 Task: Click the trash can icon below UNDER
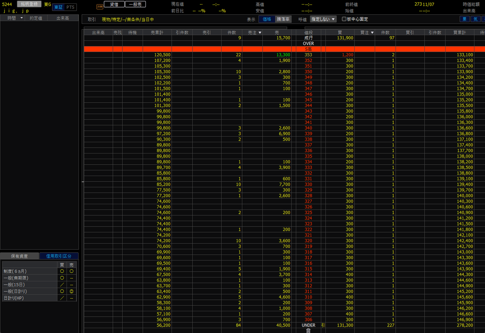[x=308, y=331]
